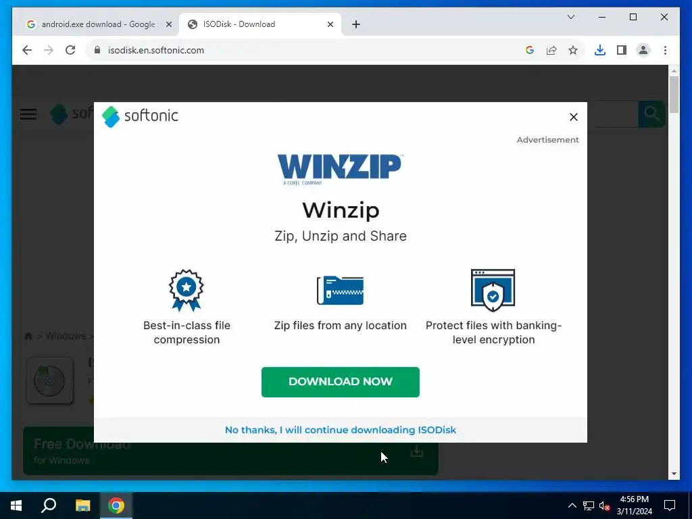Image resolution: width=692 pixels, height=519 pixels.
Task: Open the tab search dropdown chevron
Action: pos(570,17)
